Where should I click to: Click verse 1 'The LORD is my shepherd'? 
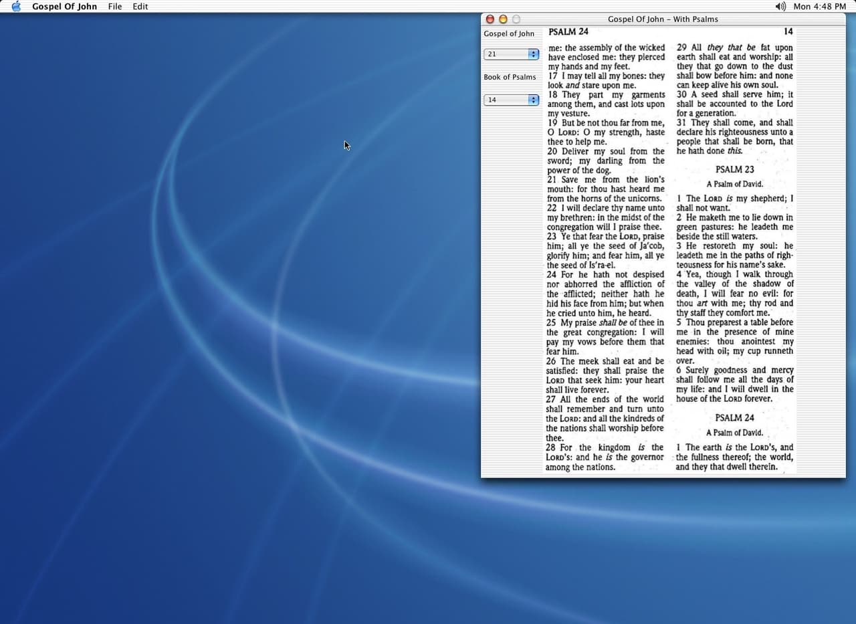[735, 203]
